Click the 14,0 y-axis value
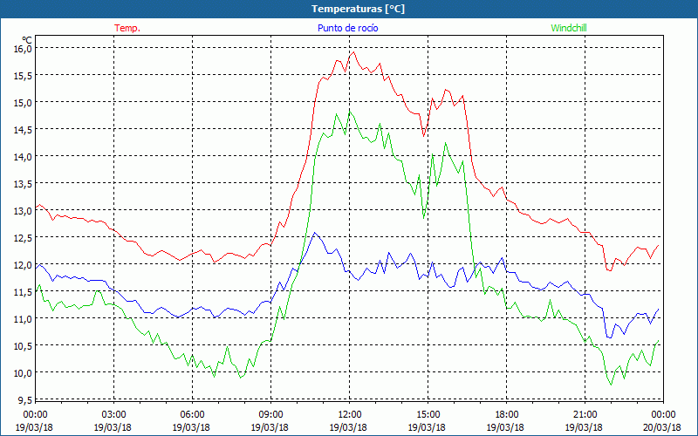The width and height of the screenshot is (698, 436). tap(24, 157)
